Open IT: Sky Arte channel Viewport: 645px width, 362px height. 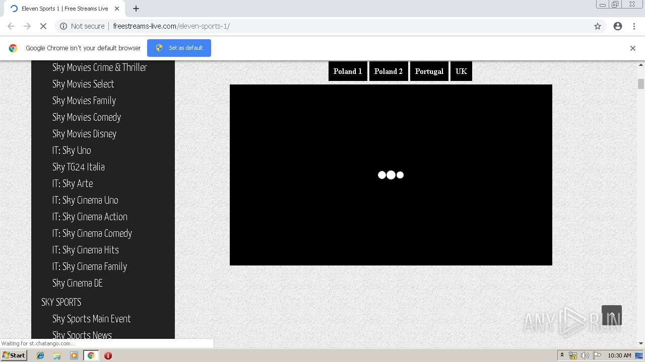pyautogui.click(x=73, y=184)
